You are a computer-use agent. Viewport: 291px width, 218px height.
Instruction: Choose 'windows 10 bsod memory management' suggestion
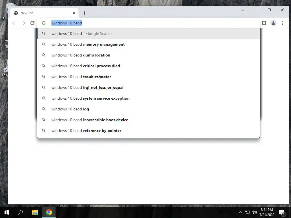pos(148,44)
